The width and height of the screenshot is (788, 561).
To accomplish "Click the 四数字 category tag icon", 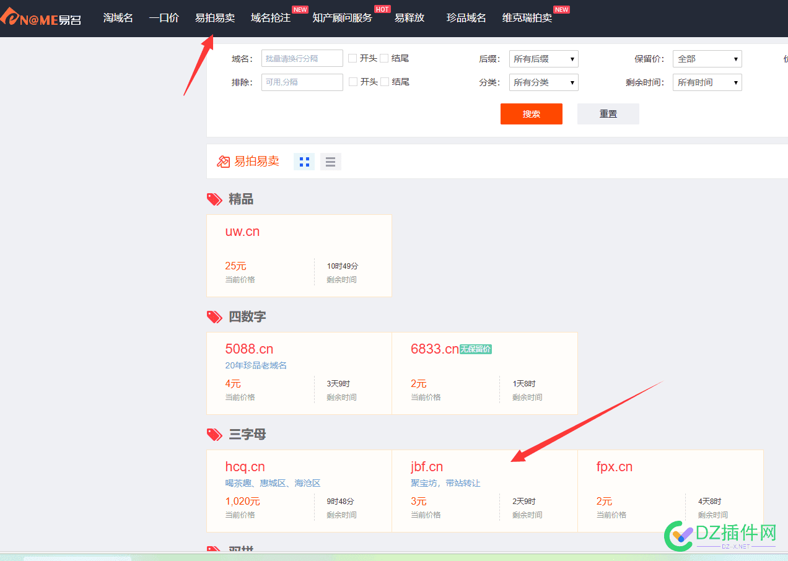I will tap(214, 316).
